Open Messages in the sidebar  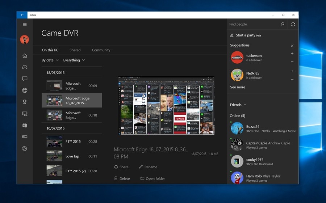25,79
